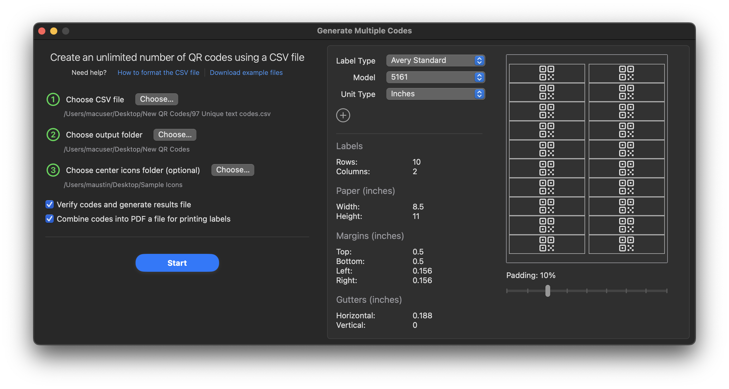Click the Need help? text
This screenshot has height=389, width=729.
(x=89, y=72)
